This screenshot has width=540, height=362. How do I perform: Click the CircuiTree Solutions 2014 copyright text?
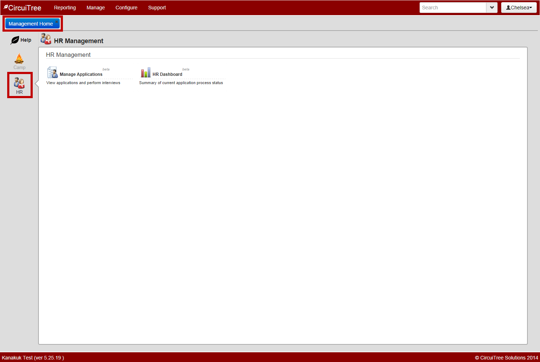506,358
